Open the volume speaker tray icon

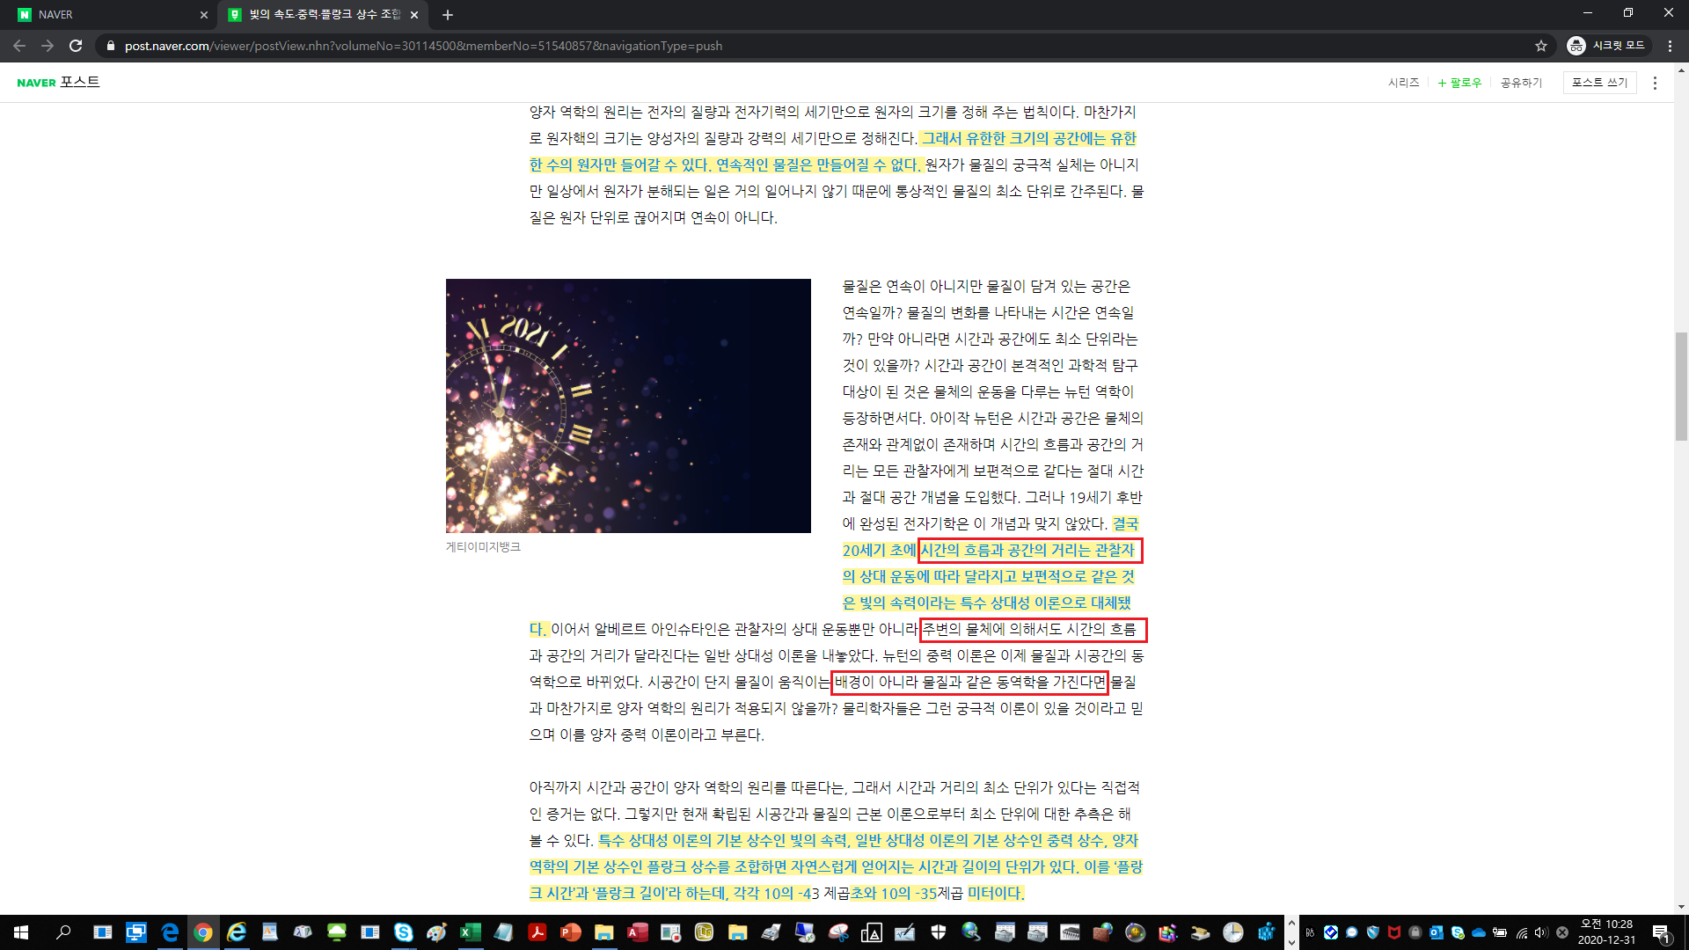1541,932
